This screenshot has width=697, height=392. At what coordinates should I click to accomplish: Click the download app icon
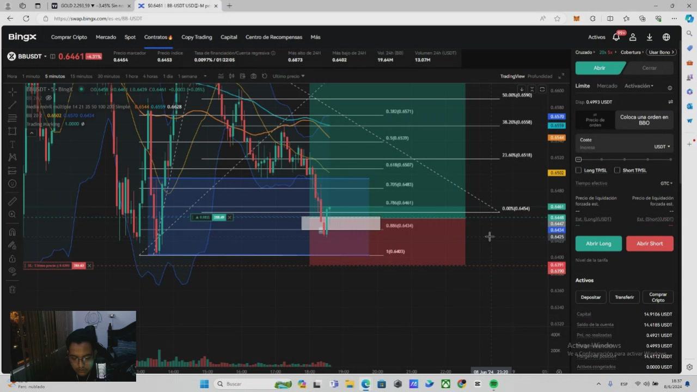[649, 37]
